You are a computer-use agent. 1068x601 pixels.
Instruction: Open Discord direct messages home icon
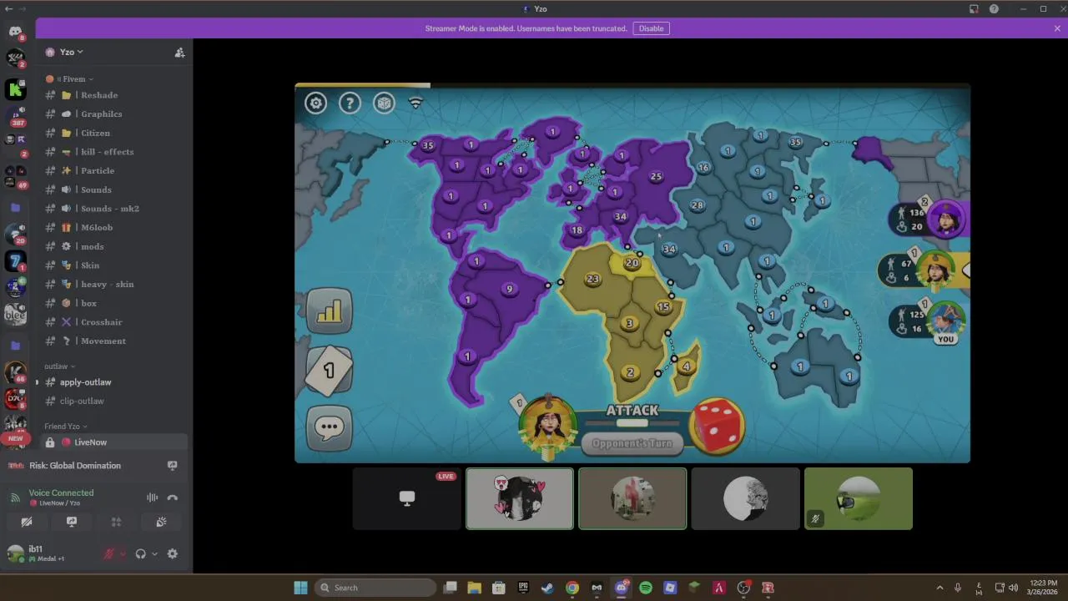point(15,32)
